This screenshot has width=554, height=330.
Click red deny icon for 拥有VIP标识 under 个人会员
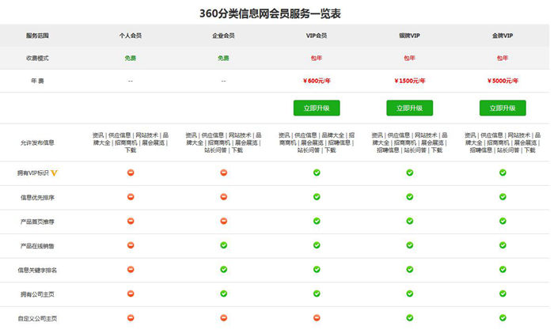[x=131, y=173]
